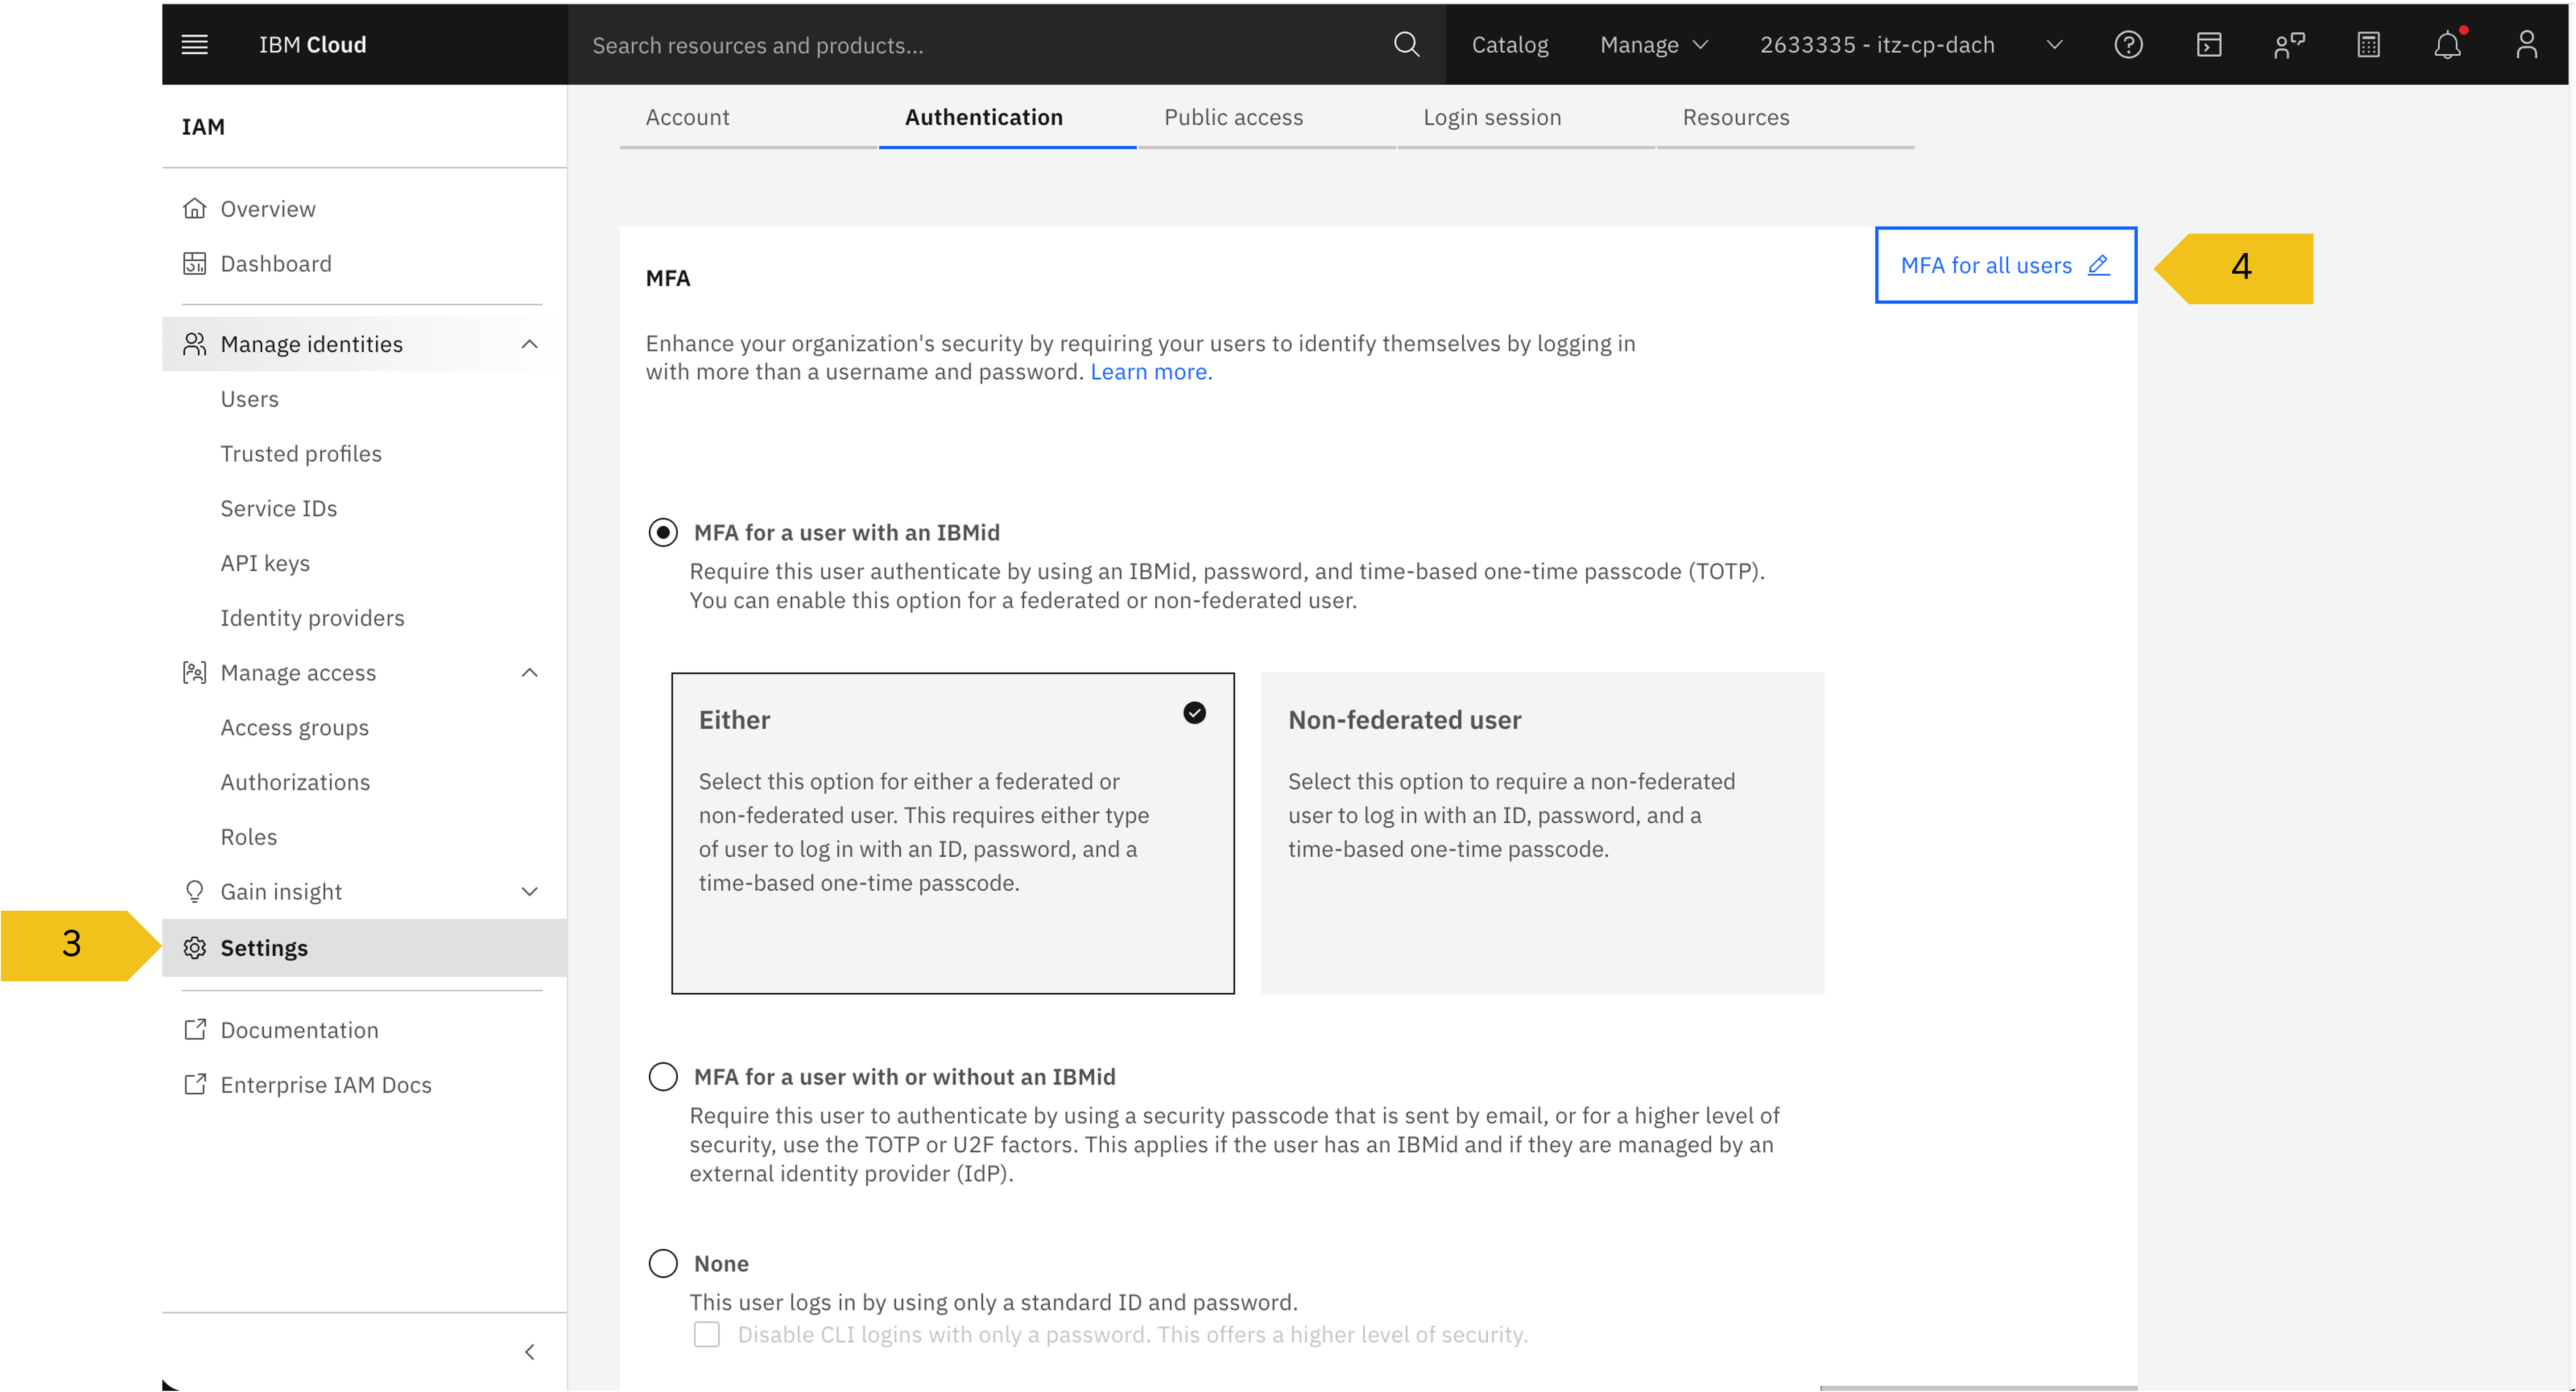Open the help question mark icon

[x=2128, y=44]
